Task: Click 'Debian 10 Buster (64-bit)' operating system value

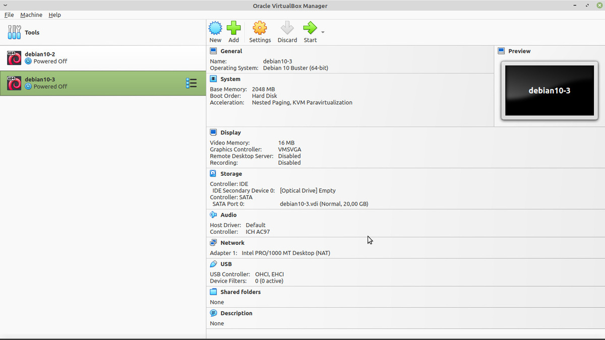Action: click(x=295, y=68)
